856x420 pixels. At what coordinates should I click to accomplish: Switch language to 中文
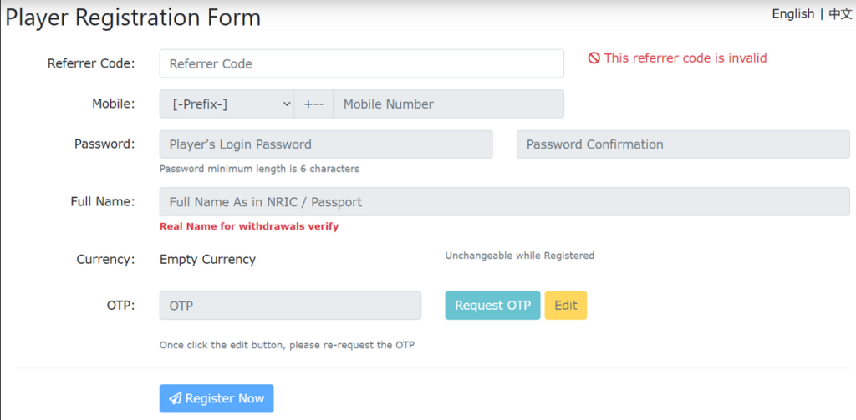pos(841,14)
